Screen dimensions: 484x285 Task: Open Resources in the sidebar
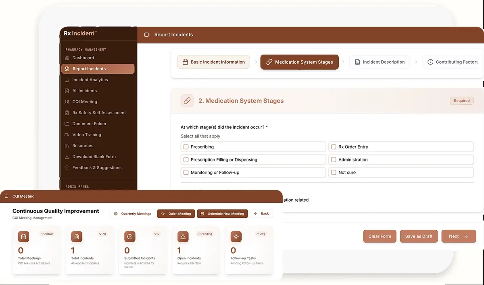pos(98,146)
